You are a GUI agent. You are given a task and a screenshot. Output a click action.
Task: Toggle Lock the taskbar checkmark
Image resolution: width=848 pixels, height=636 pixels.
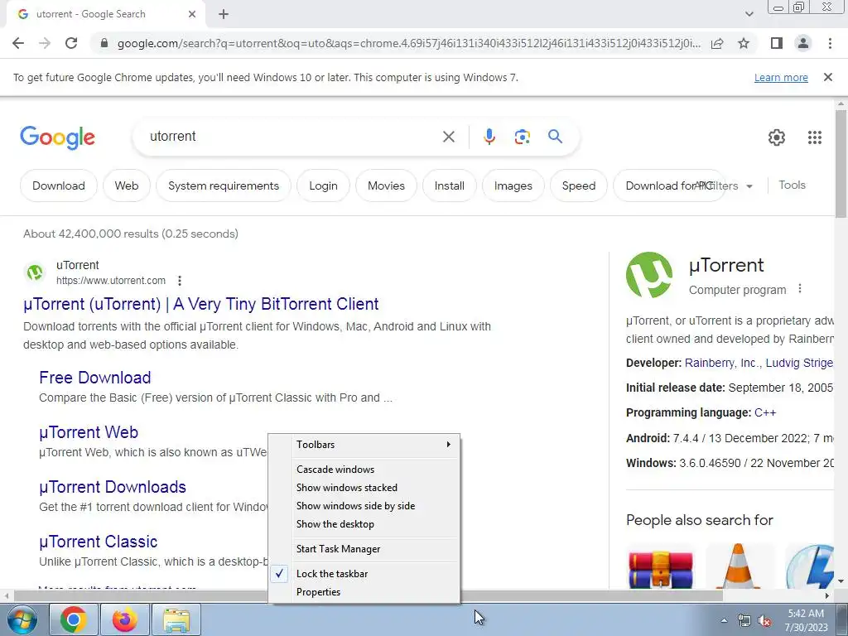pos(364,574)
